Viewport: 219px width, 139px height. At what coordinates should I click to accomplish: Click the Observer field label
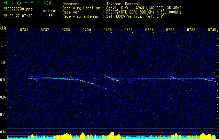pos(71,4)
